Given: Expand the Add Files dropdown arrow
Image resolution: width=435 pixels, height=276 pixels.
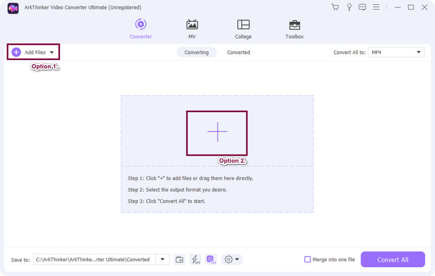Looking at the screenshot, I should 52,52.
